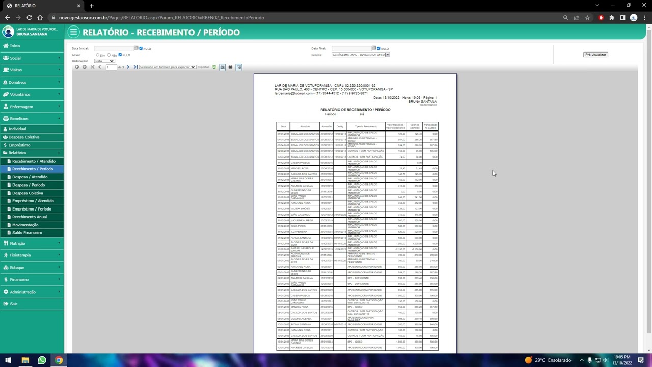Open the Data Inicial calendar picker
The image size is (652, 367).
point(135,48)
